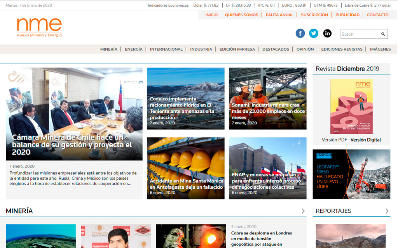Open the Facebook page icon
The height and width of the screenshot is (248, 398).
pyautogui.click(x=300, y=33)
